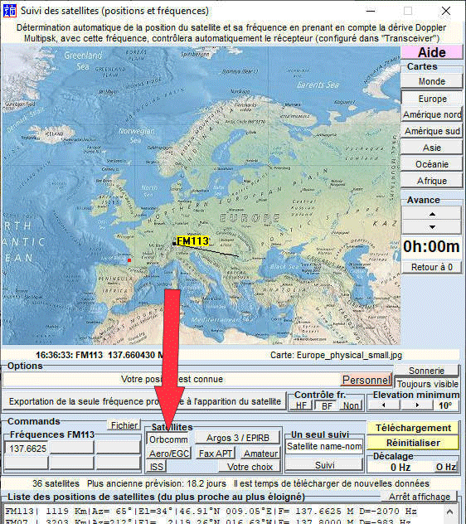The image size is (466, 524).
Task: Click the app icon in title bar
Action: (x=9, y=11)
